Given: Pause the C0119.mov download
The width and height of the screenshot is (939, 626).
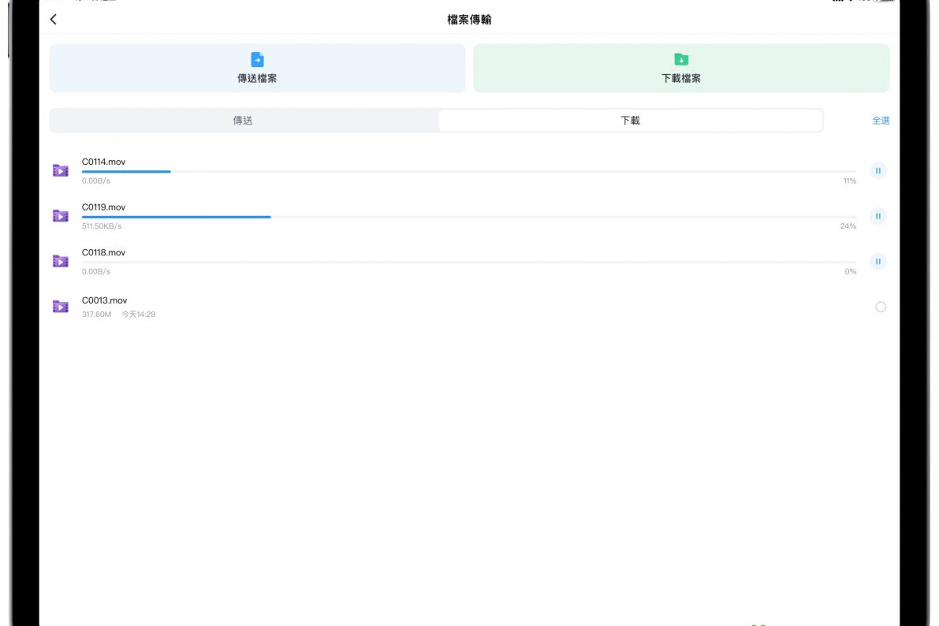Looking at the screenshot, I should coord(878,216).
